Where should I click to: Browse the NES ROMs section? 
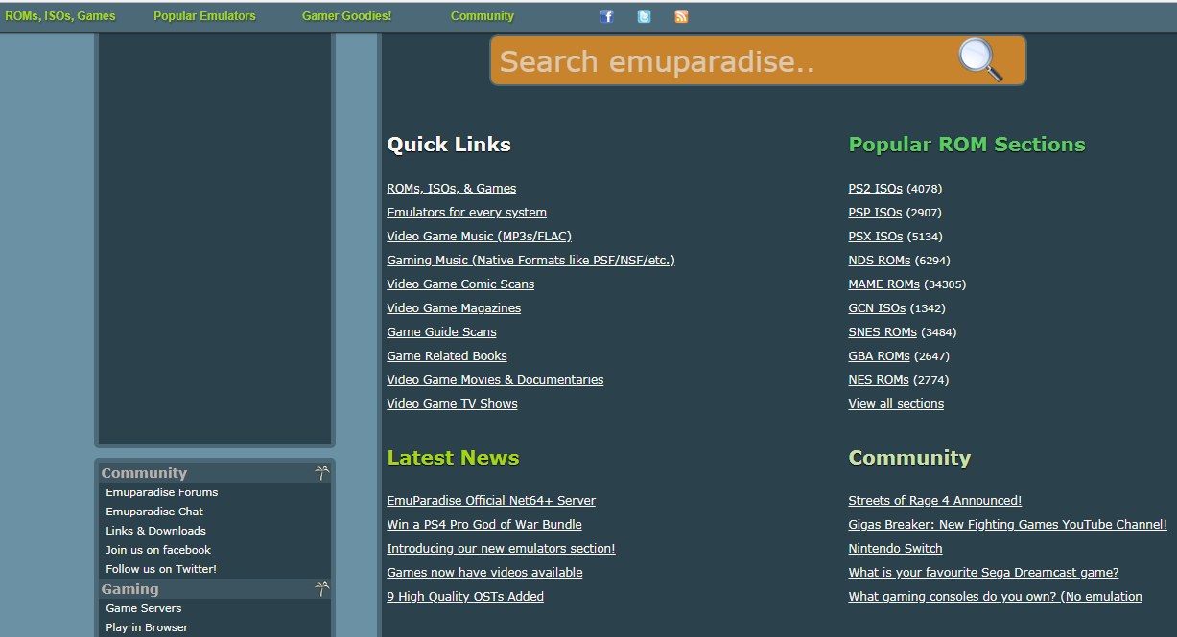879,380
